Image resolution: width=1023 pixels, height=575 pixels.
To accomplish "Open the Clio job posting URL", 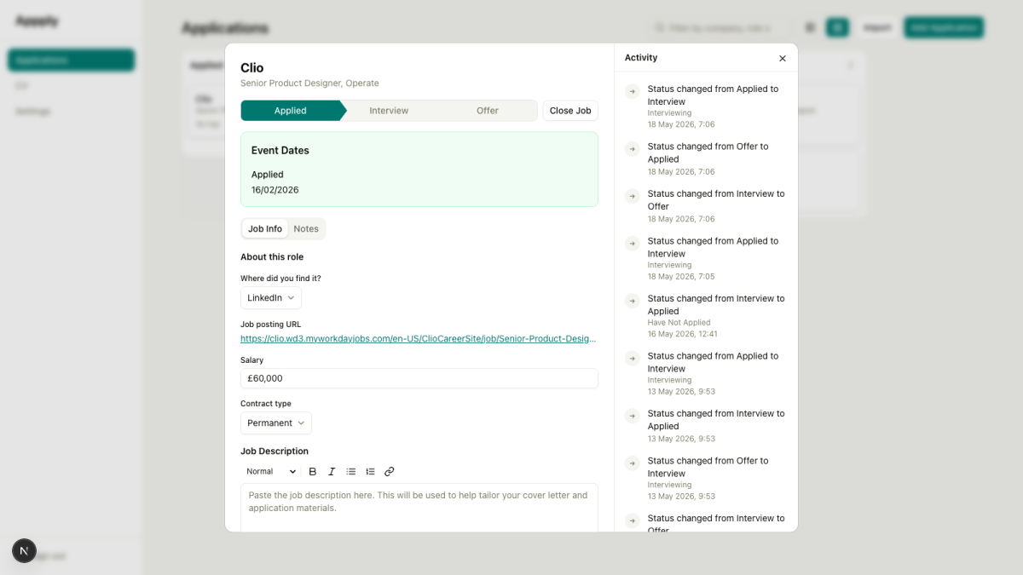I will (419, 338).
